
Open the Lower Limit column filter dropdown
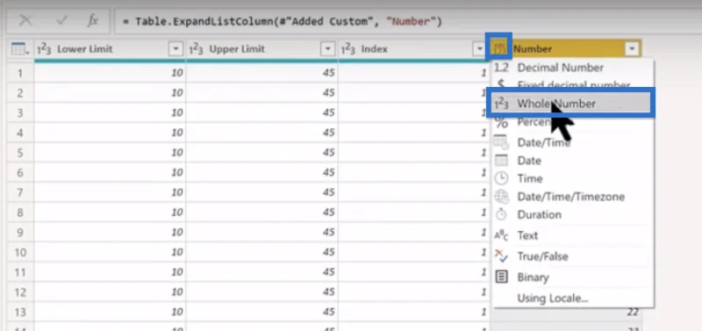[x=175, y=49]
